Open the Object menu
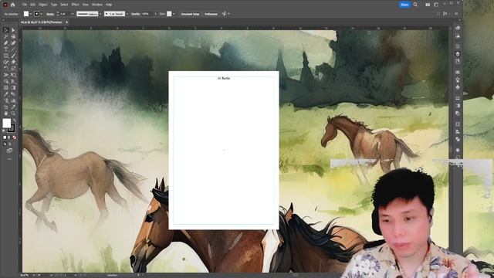This screenshot has width=494, height=278. pos(43,5)
